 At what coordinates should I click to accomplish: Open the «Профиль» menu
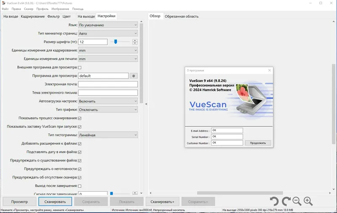(x=43, y=9)
